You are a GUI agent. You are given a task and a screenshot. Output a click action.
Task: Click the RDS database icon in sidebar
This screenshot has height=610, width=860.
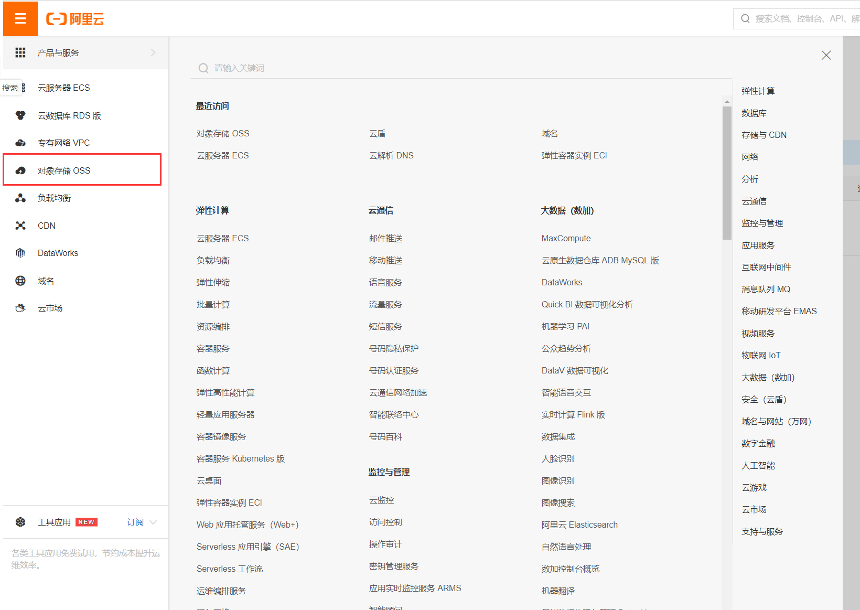pos(20,115)
